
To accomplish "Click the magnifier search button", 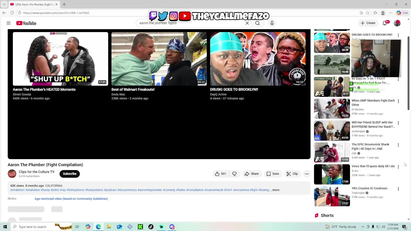I will (258, 23).
